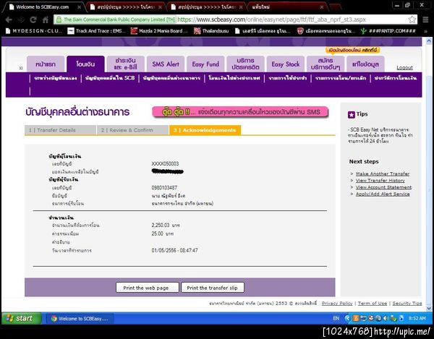The image size is (434, 339).
Task: Open the หน้าแรก home tab
Action: [x=46, y=64]
